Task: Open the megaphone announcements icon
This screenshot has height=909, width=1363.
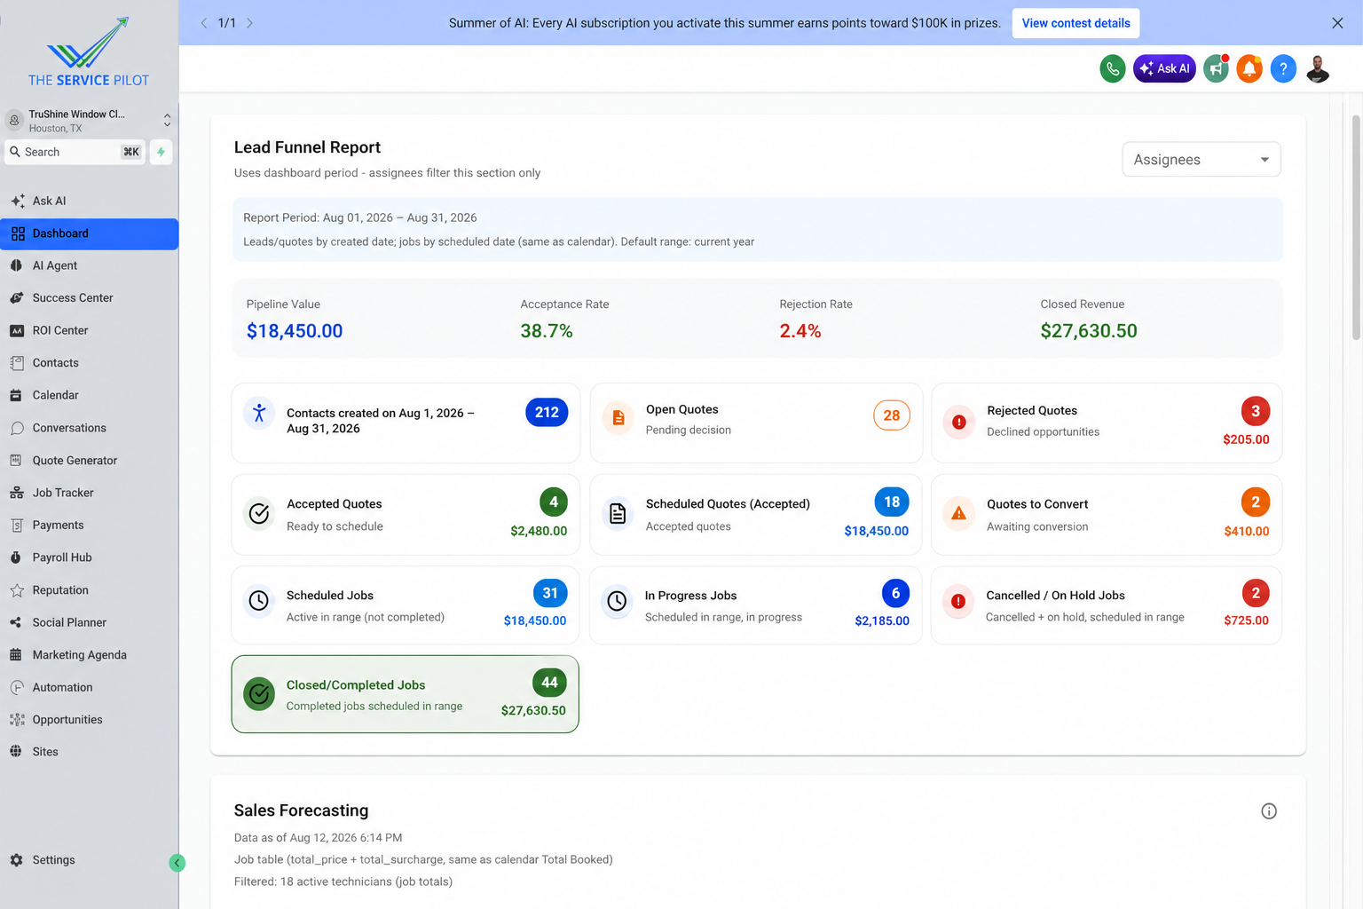Action: (1216, 68)
